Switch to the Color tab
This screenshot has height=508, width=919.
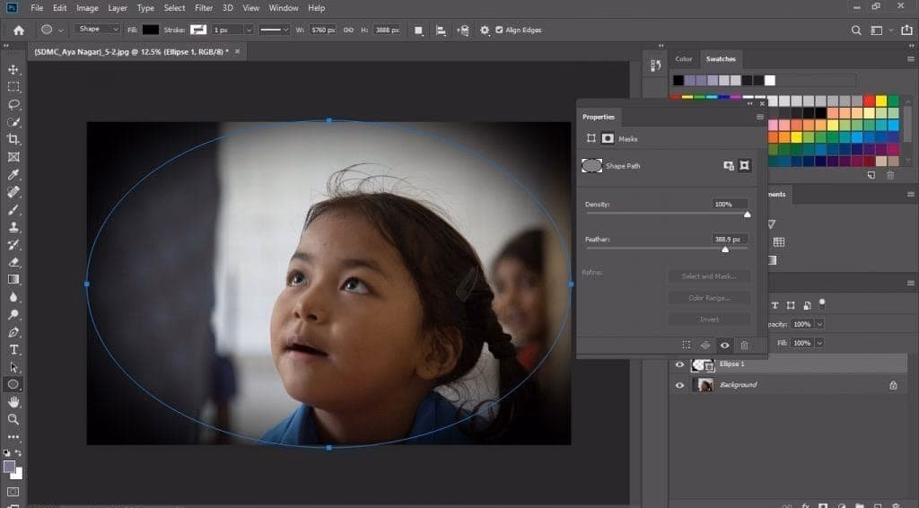684,59
